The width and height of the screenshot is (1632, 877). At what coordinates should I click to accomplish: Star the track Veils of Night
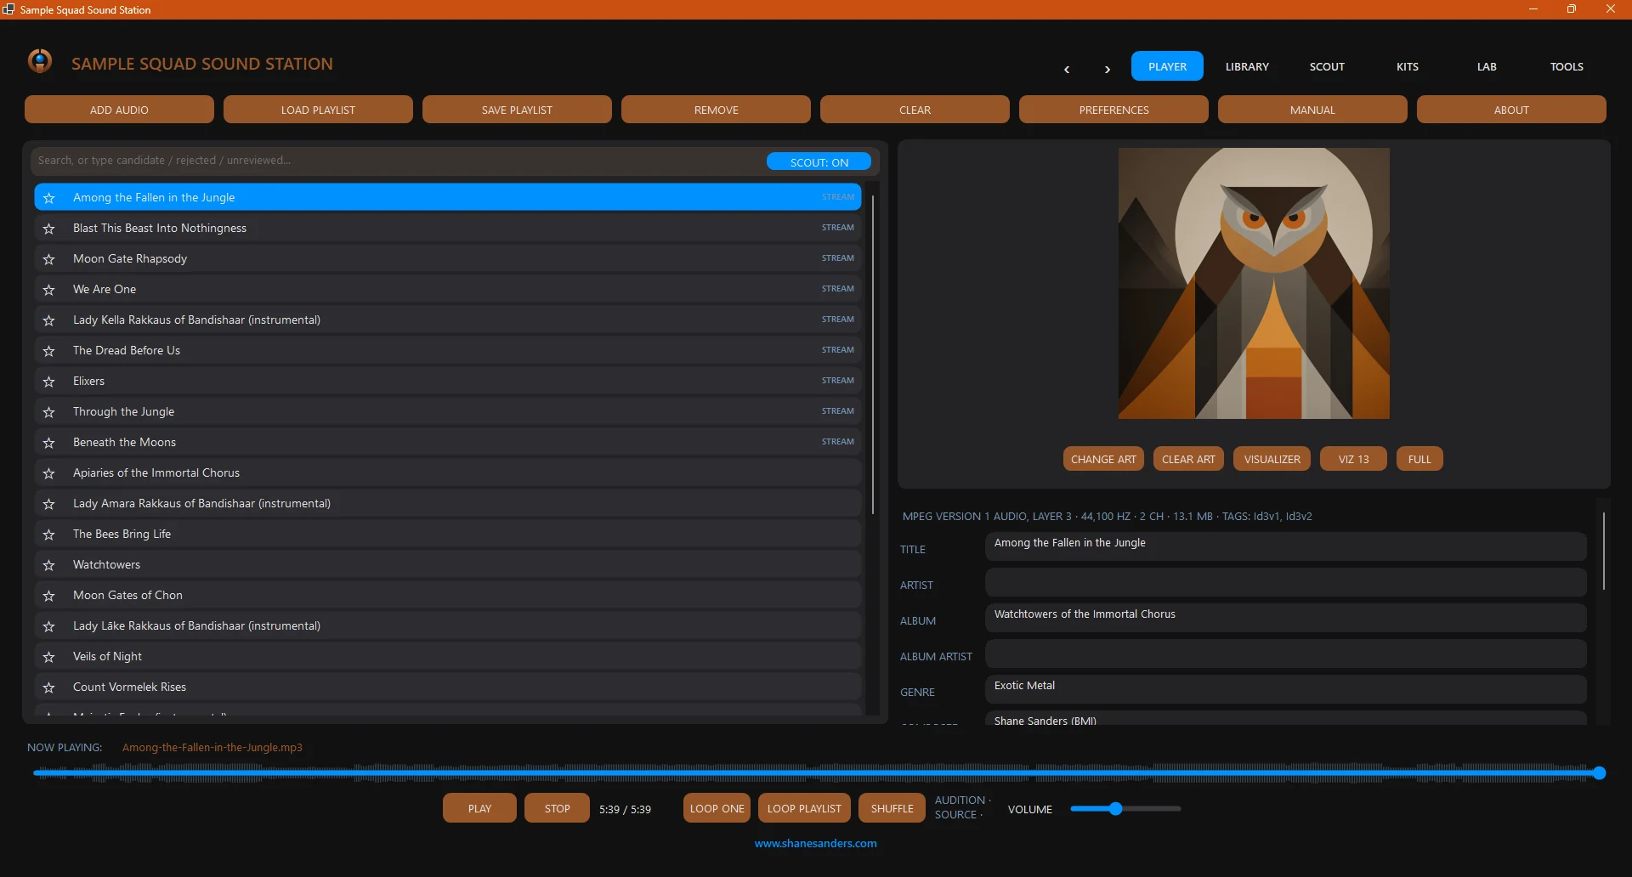pos(49,657)
